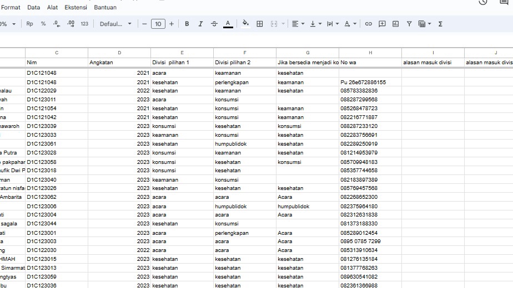The image size is (513, 288).
Task: Open the Format menu
Action: coord(11,7)
